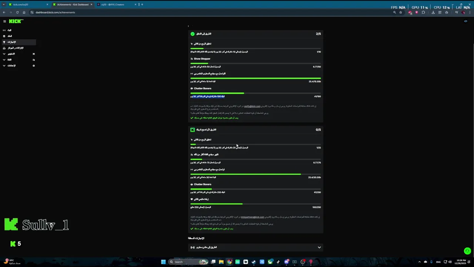
Task: Close the kick.com/icq50 tab
Action: 47,4
